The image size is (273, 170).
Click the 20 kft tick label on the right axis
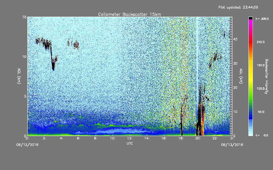pyautogui.click(x=235, y=88)
